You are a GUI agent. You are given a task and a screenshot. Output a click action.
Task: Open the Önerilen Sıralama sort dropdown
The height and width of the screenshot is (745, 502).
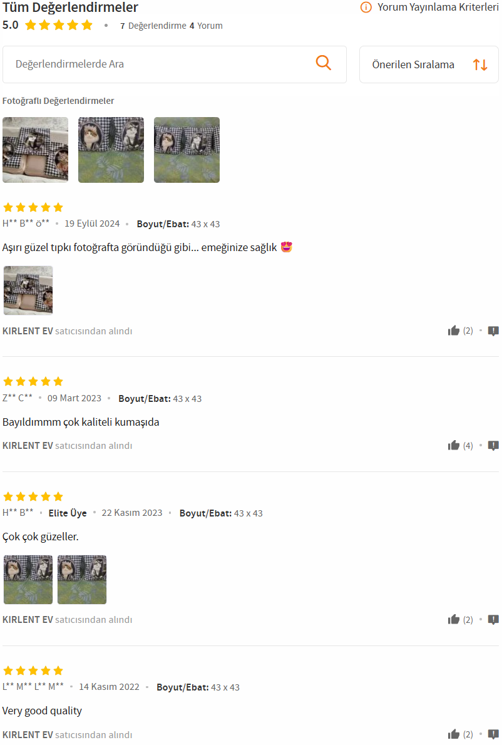pyautogui.click(x=429, y=64)
